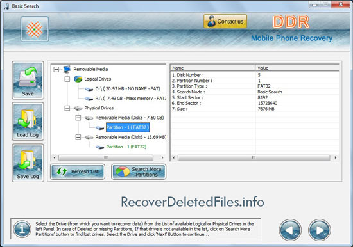Click details panel scroll left arrow
The width and height of the screenshot is (353, 247).
173,157
